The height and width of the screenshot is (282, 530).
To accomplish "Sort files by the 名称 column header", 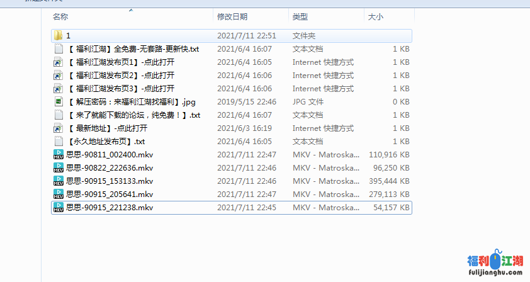I will [x=60, y=16].
